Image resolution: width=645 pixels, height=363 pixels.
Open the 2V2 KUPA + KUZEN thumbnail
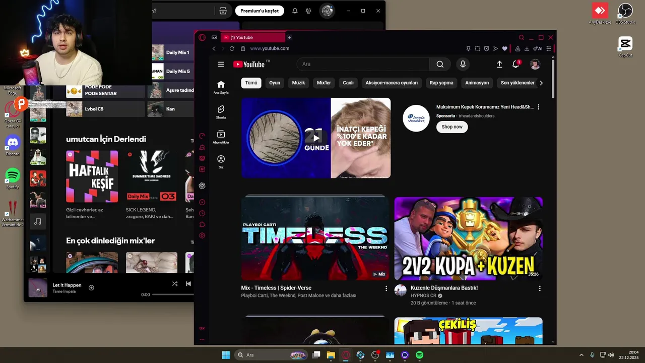pyautogui.click(x=469, y=238)
